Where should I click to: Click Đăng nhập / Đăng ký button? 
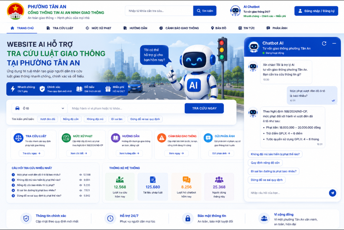tap(316, 11)
